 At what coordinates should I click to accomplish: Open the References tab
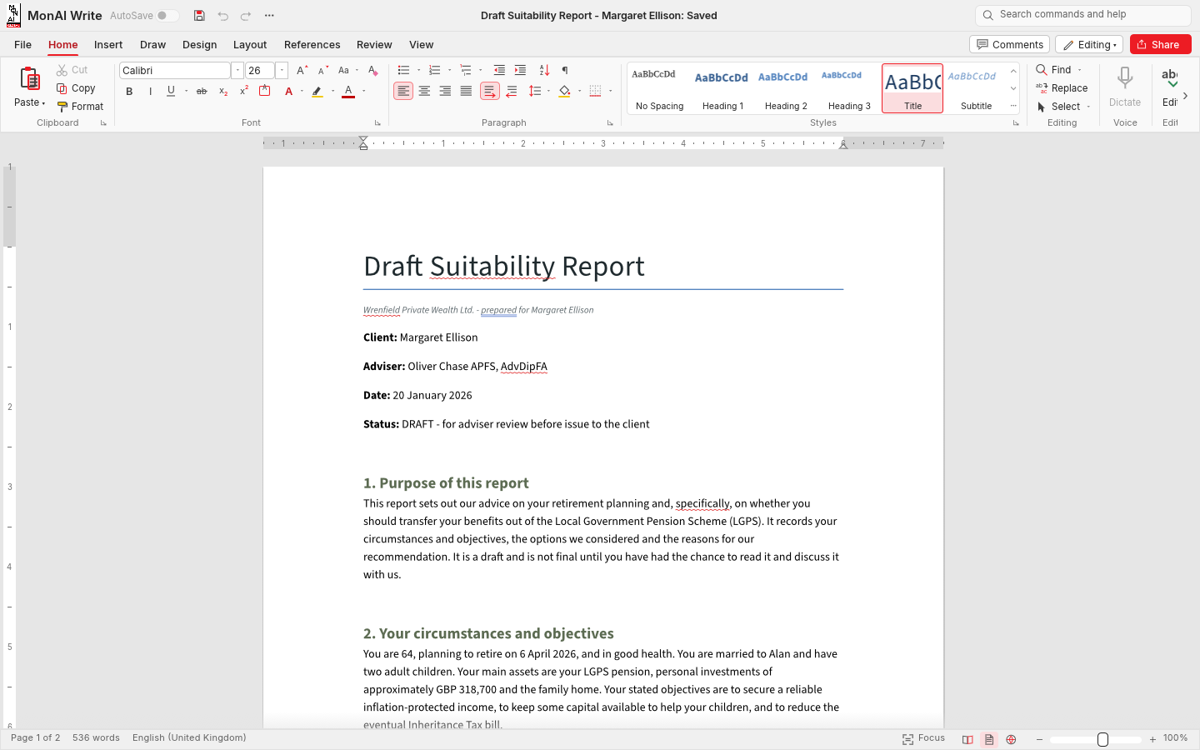(x=312, y=45)
